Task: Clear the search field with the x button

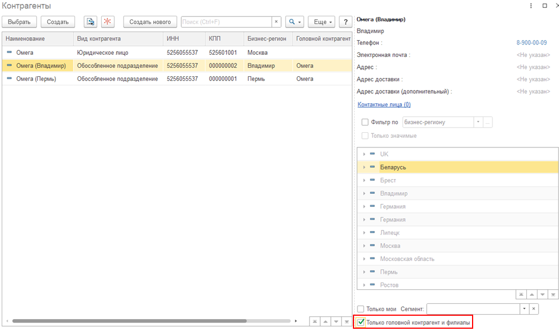Action: pyautogui.click(x=276, y=22)
